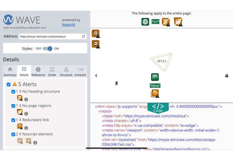Click the green 'en' language badge icon
The height and width of the screenshot is (161, 233).
click(x=155, y=22)
